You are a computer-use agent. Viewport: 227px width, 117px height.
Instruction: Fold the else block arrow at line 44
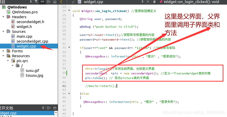tap(69, 93)
